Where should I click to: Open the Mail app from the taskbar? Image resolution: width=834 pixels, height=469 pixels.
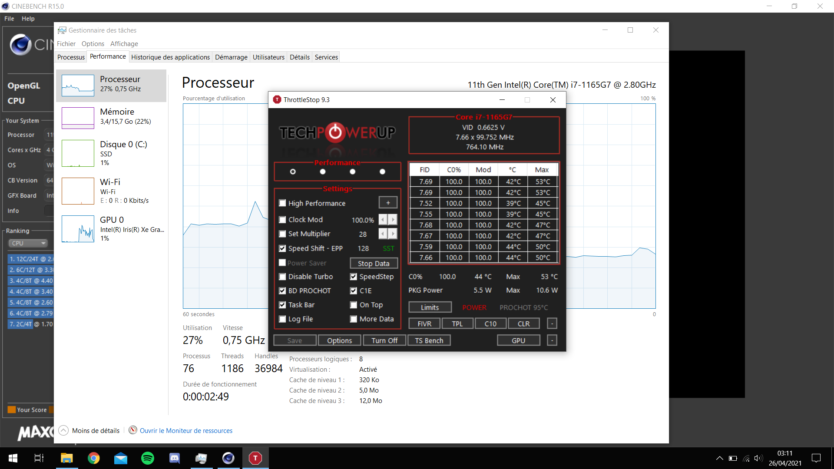(121, 458)
